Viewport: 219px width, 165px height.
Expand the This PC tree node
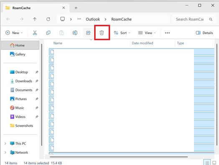click(5, 144)
